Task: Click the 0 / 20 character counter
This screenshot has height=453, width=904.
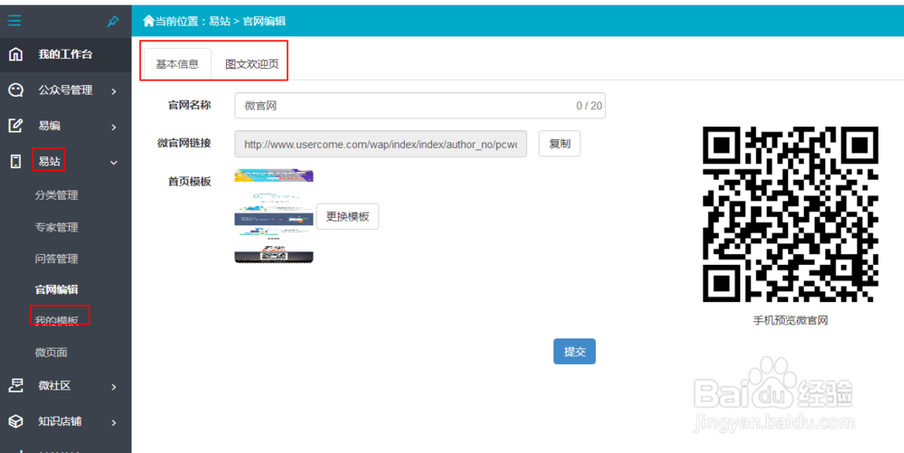Action: [589, 106]
